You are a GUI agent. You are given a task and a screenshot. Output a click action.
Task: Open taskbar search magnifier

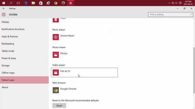[x=11, y=3]
